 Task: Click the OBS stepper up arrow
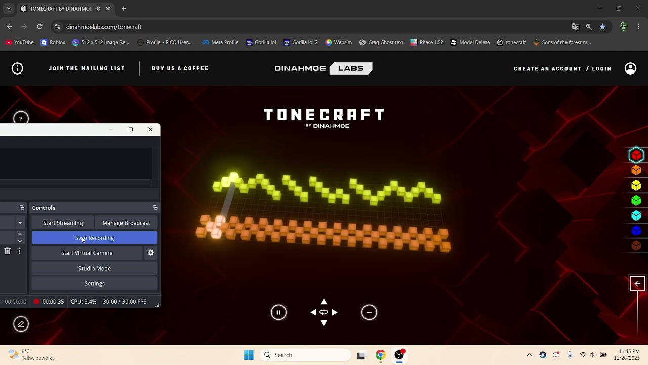pos(20,234)
